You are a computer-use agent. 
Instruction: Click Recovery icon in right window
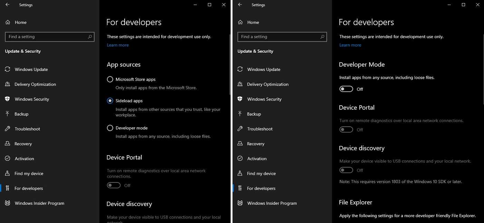[x=240, y=144]
